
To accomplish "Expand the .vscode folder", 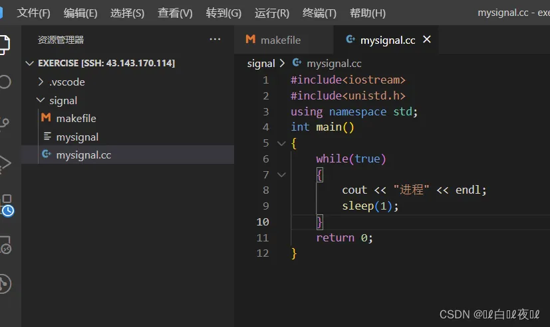I will pos(67,82).
